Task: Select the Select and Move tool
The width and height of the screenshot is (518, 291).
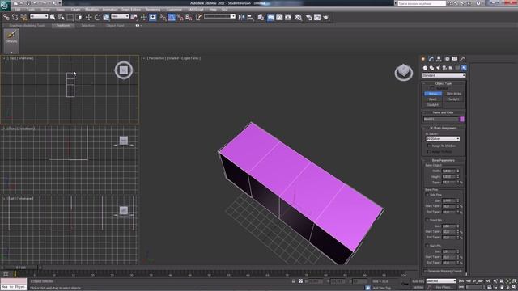Action: pyautogui.click(x=88, y=17)
